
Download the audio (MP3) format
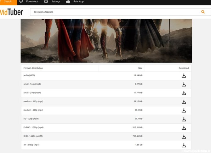tap(184, 76)
